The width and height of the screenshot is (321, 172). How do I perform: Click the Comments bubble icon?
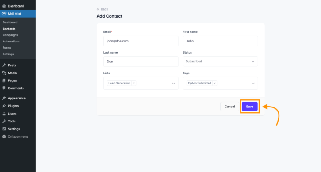pos(4,88)
